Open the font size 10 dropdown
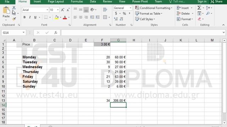The image size is (227, 127). click(58, 10)
